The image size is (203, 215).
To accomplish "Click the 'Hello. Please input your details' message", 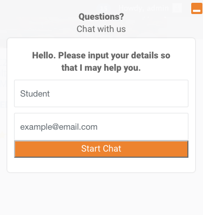I will [x=101, y=56].
